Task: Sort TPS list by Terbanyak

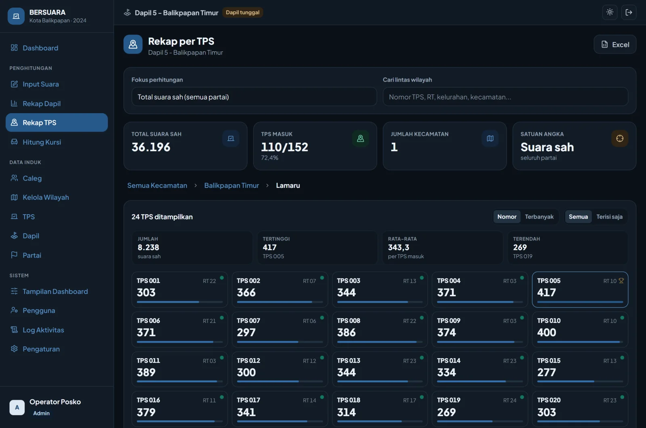Action: coord(539,217)
